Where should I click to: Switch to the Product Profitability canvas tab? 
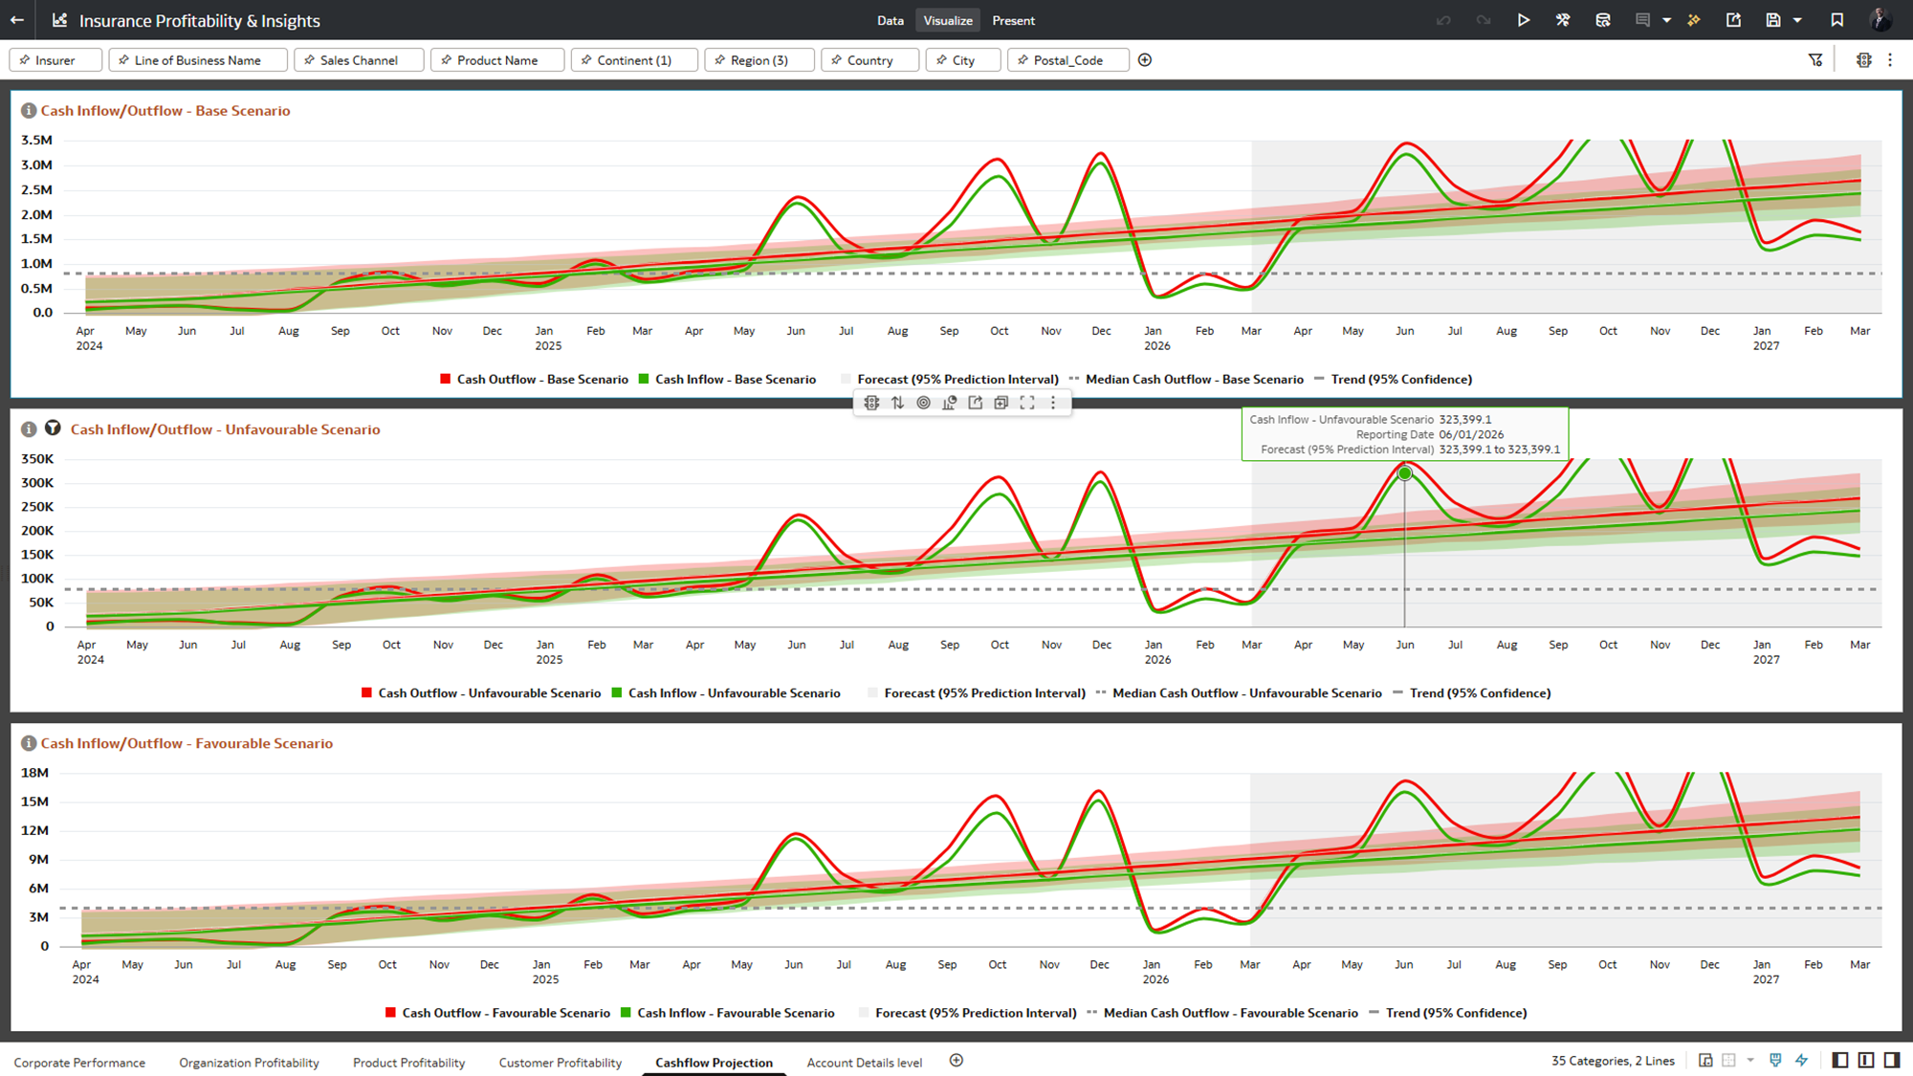tap(408, 1063)
